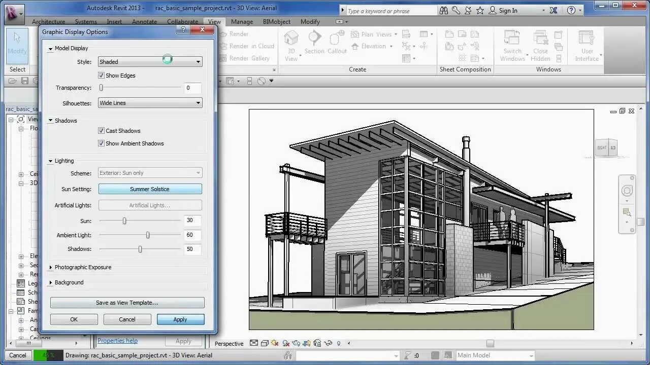The image size is (650, 365).
Task: Open the BIMobject ribbon tab
Action: (x=277, y=22)
